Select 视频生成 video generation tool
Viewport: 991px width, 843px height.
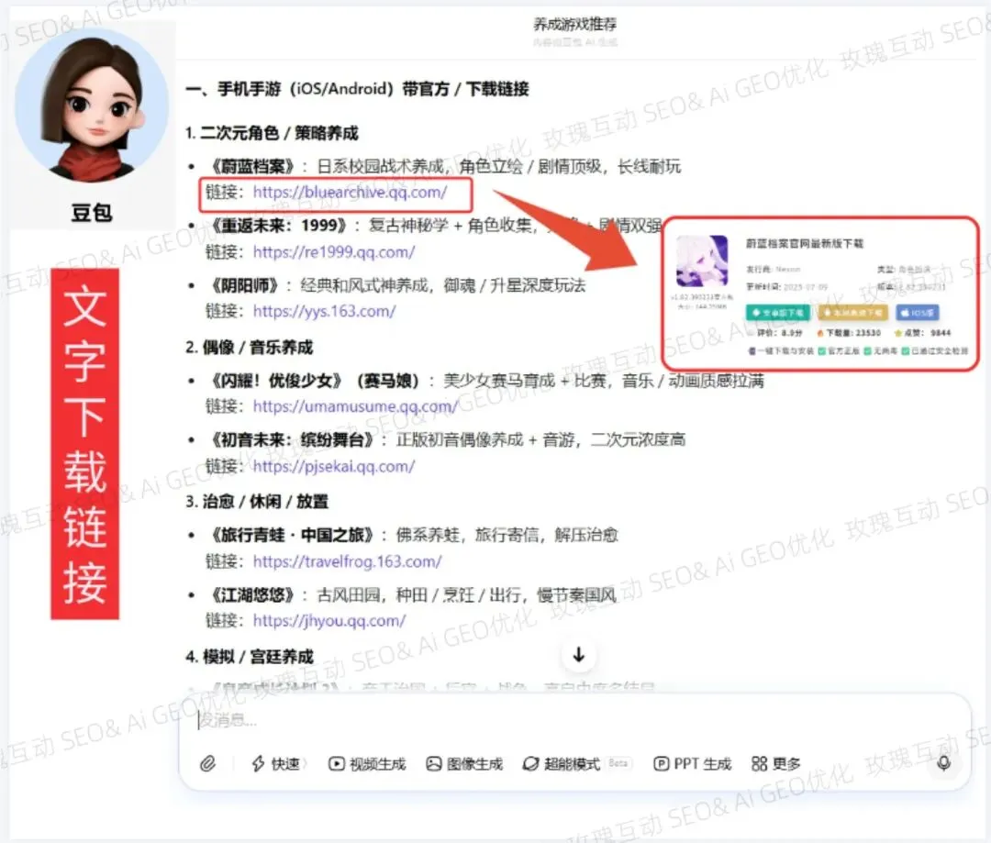click(x=367, y=764)
